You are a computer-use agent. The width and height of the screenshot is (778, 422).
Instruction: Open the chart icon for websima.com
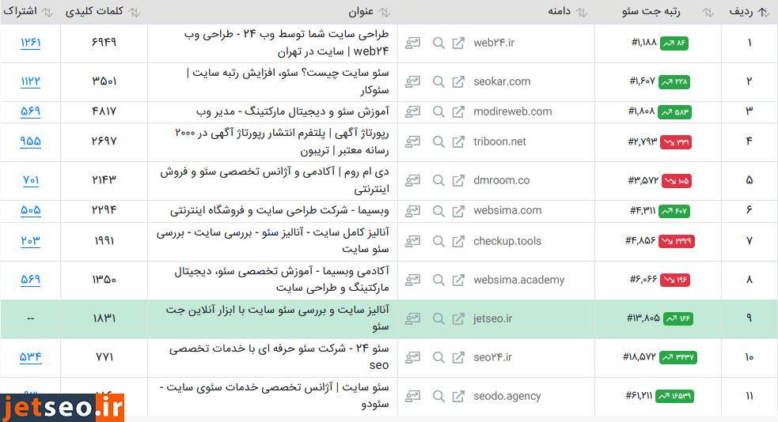click(413, 210)
